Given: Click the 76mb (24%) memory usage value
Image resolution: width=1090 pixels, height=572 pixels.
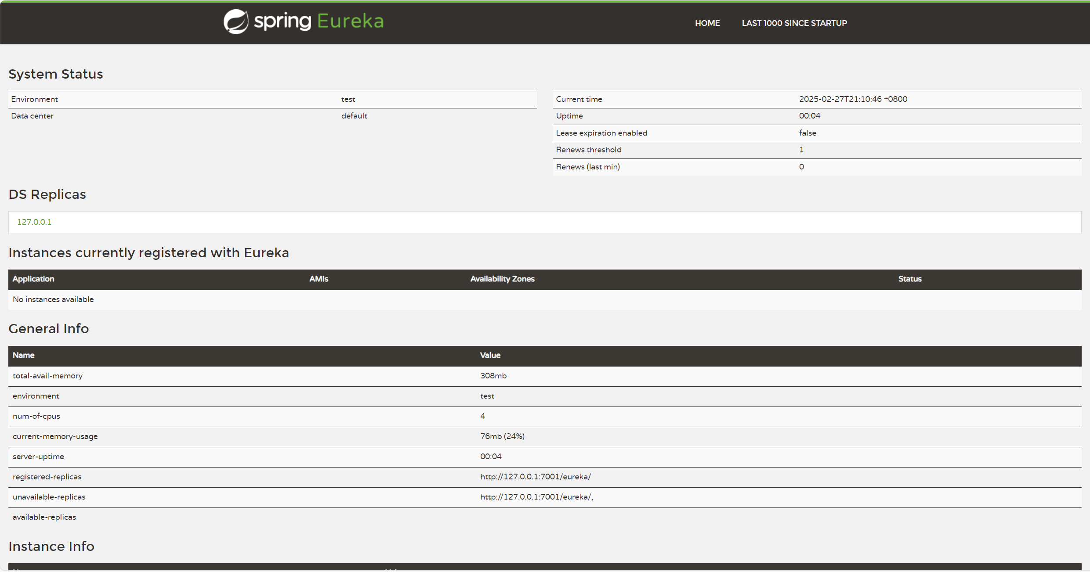Looking at the screenshot, I should 502,437.
